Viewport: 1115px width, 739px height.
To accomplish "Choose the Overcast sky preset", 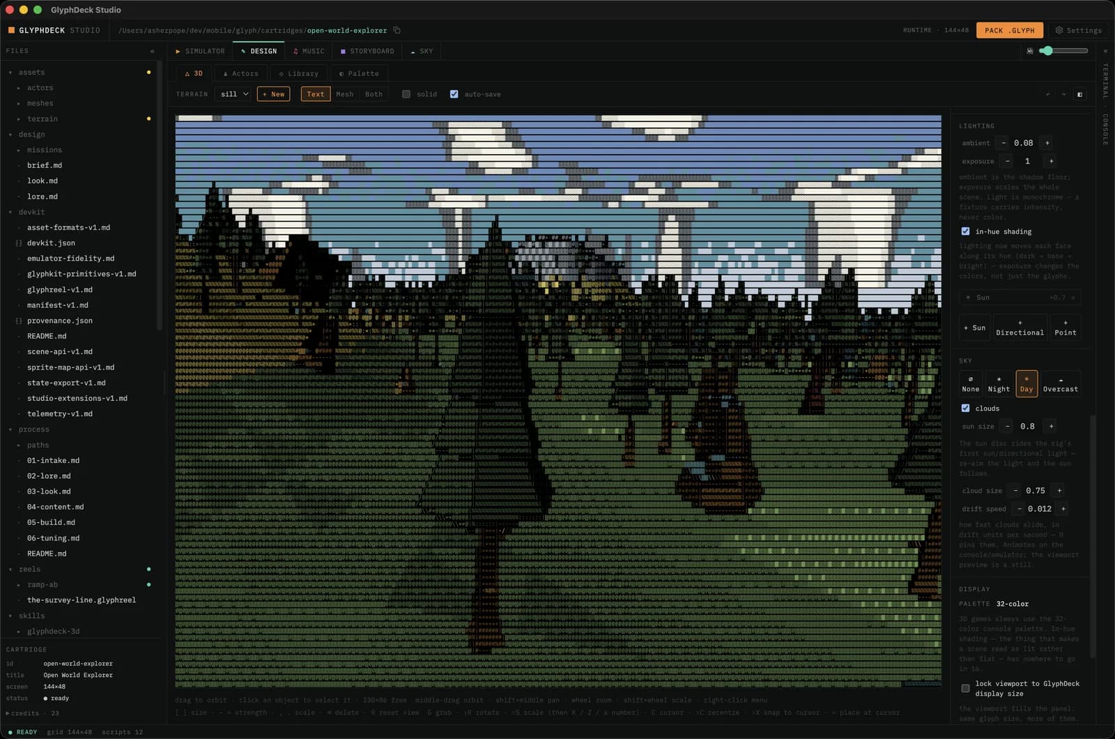I will click(1060, 383).
